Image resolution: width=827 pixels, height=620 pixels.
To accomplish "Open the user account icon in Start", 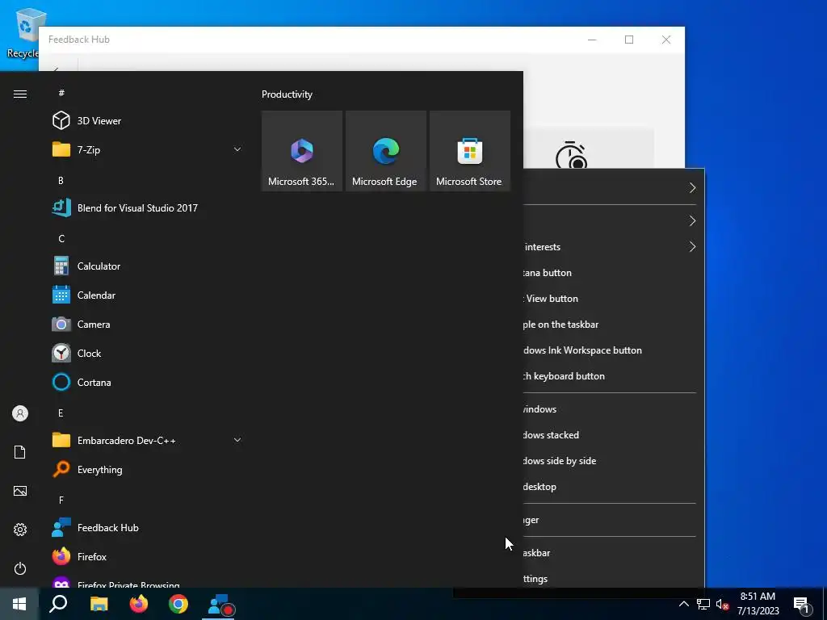I will click(x=20, y=413).
